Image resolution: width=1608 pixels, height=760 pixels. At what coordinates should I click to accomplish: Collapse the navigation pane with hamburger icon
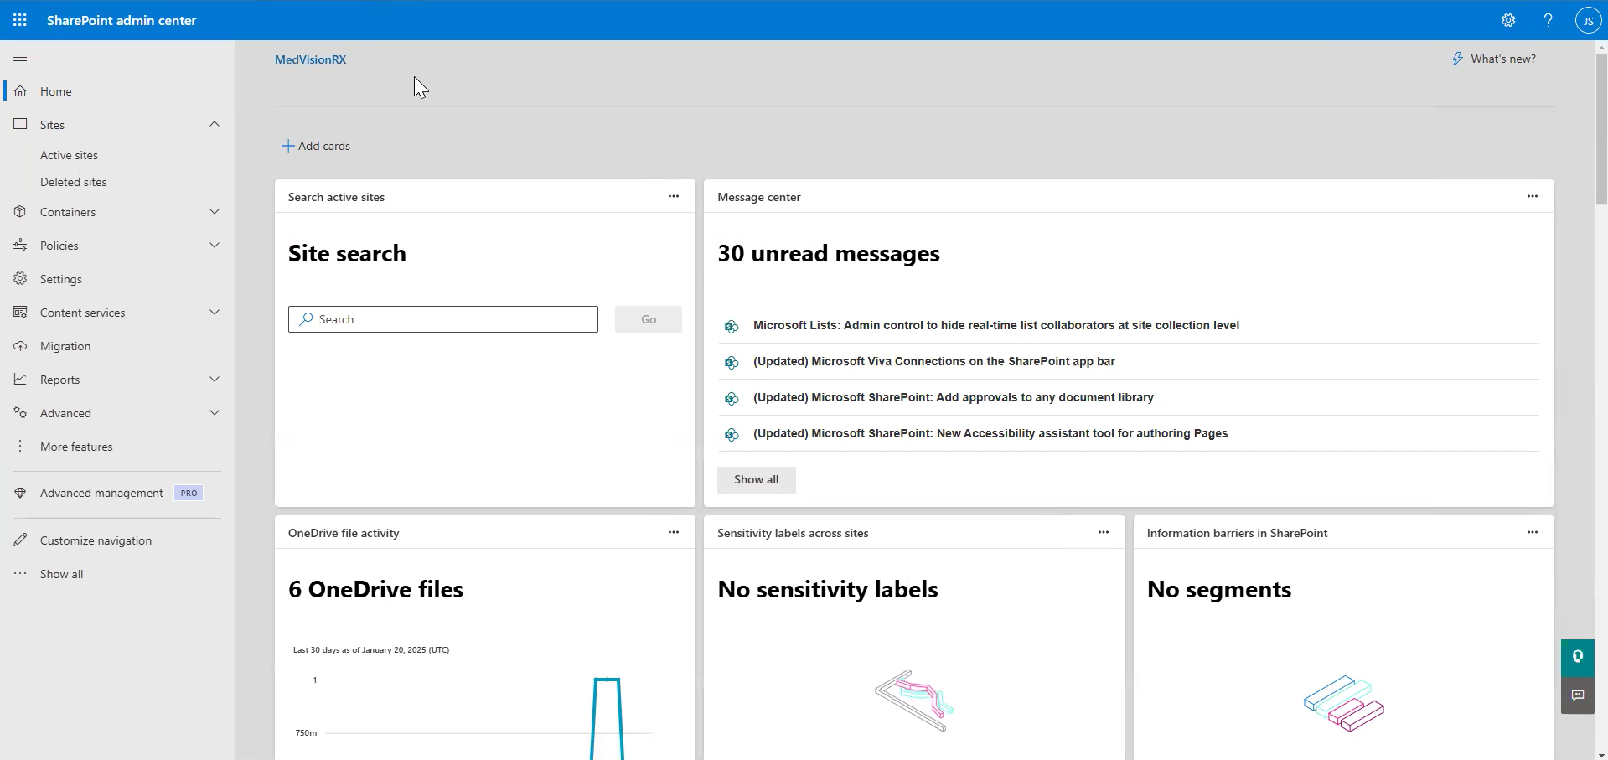pyautogui.click(x=20, y=57)
